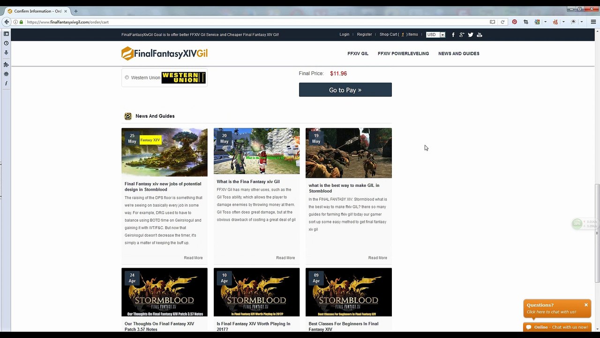This screenshot has width=600, height=338.
Task: Click 'Click here to chat with us!' bubble
Action: (551, 312)
